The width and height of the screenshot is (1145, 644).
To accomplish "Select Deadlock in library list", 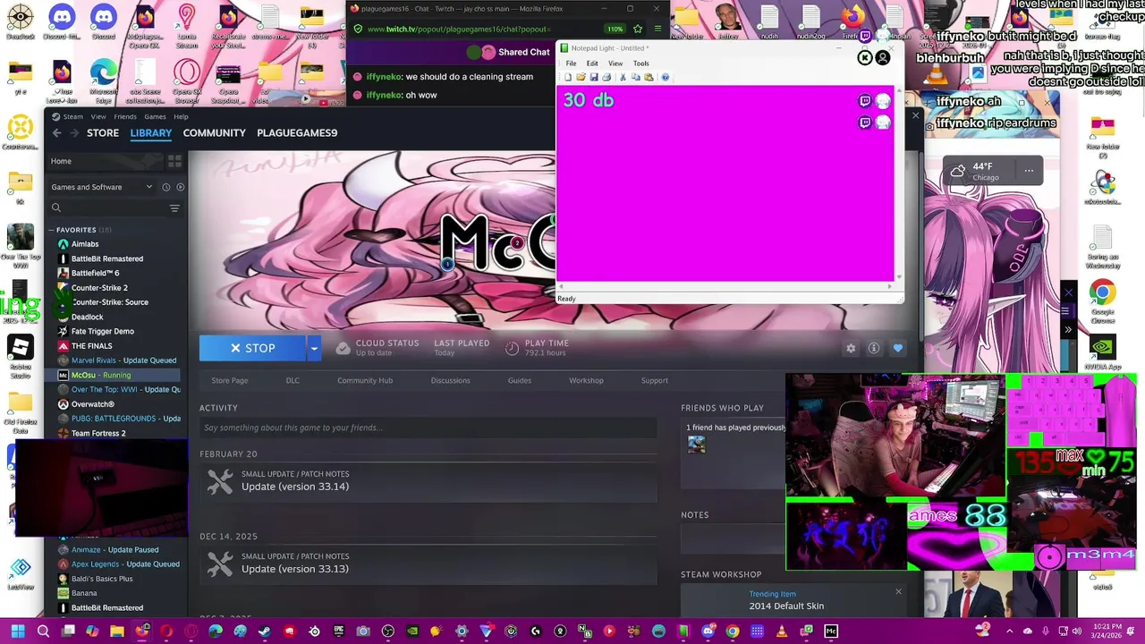I will click(87, 317).
